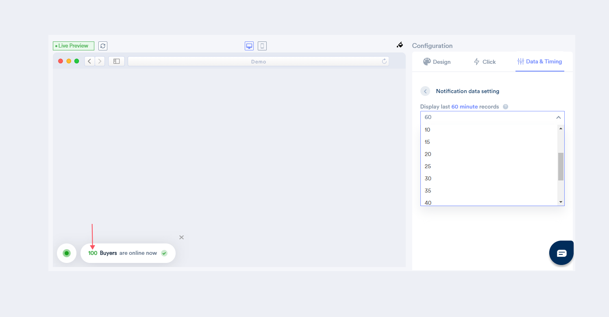The height and width of the screenshot is (317, 609).
Task: Switch to desktop preview mode
Action: point(249,46)
